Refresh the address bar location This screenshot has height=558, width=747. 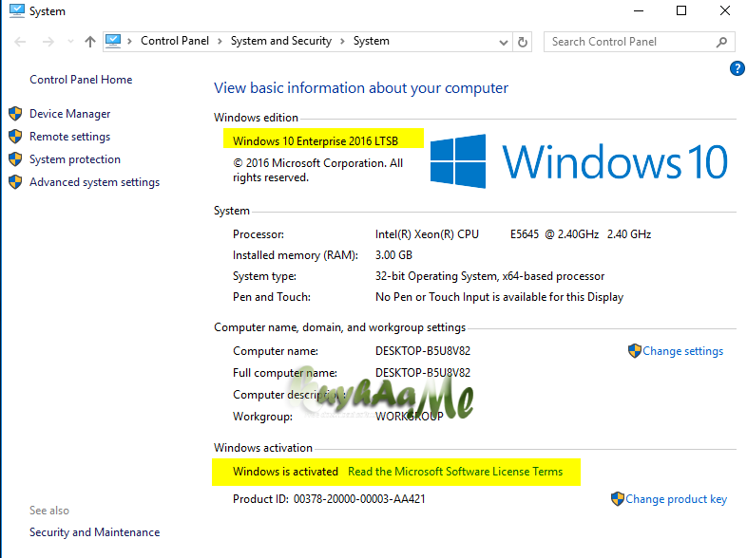pyautogui.click(x=523, y=42)
